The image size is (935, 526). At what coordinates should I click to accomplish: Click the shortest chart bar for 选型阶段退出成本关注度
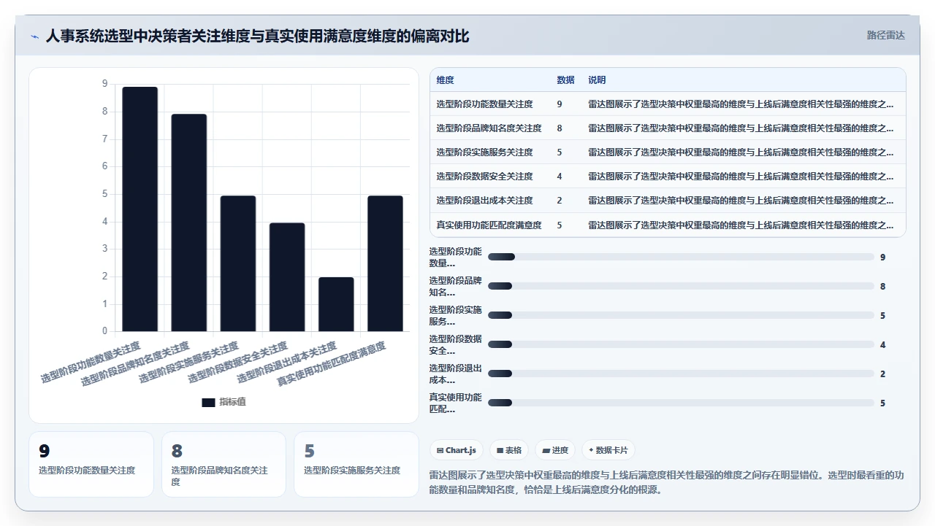[x=336, y=304]
